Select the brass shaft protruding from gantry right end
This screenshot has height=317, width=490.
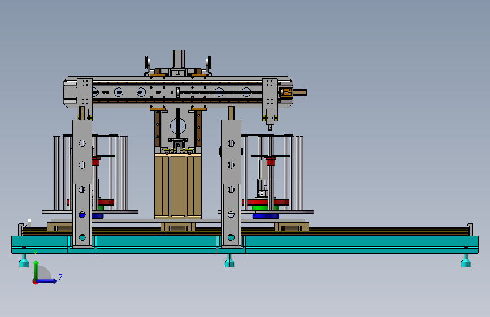tap(300, 93)
